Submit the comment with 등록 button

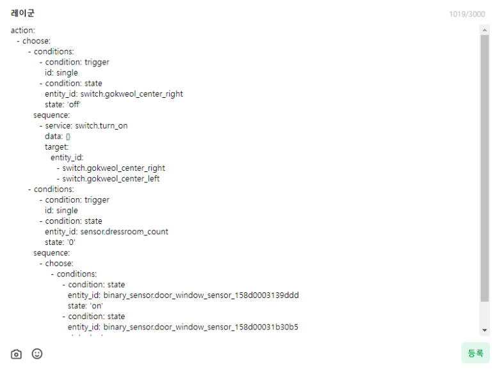tap(475, 353)
